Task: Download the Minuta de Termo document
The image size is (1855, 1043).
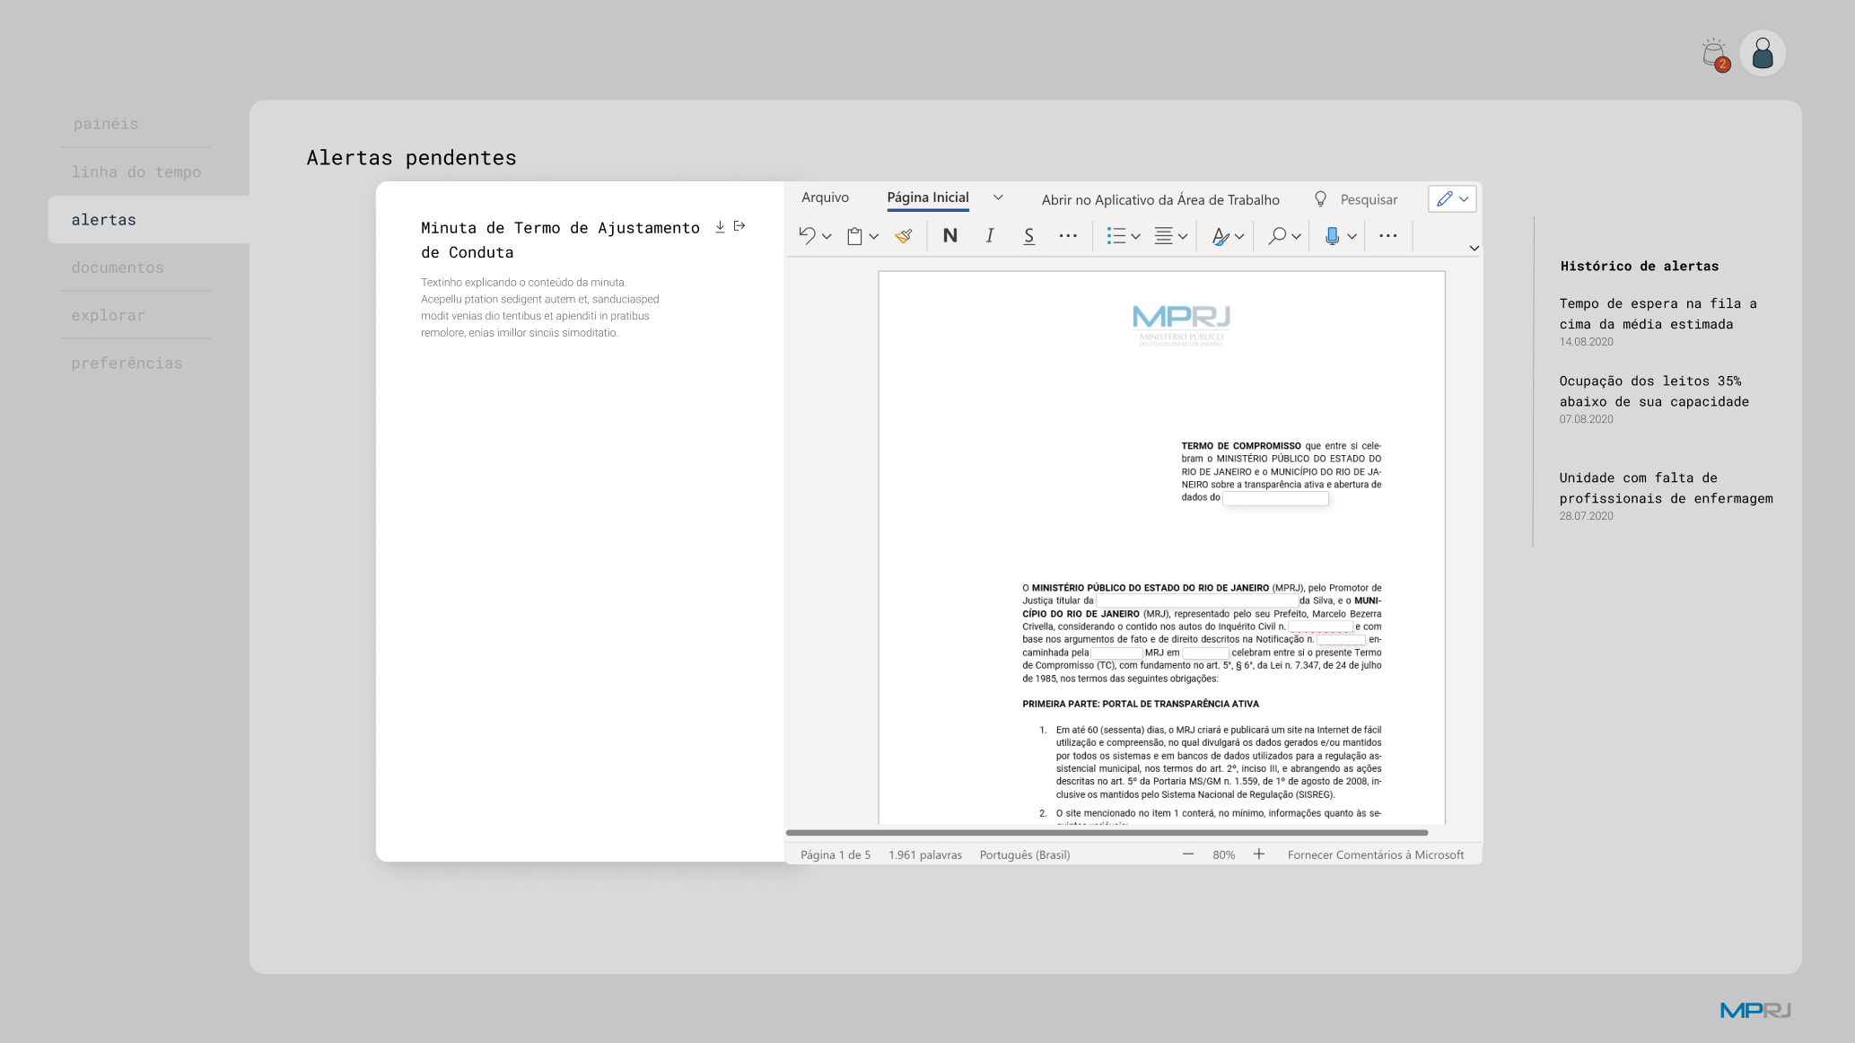Action: point(720,226)
